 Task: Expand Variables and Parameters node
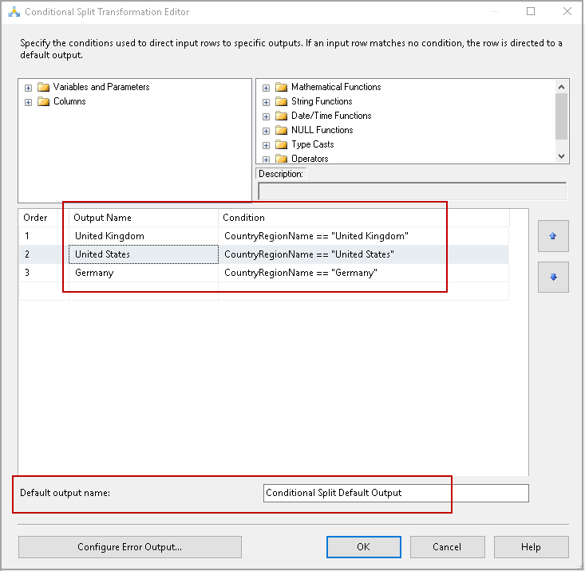point(29,88)
